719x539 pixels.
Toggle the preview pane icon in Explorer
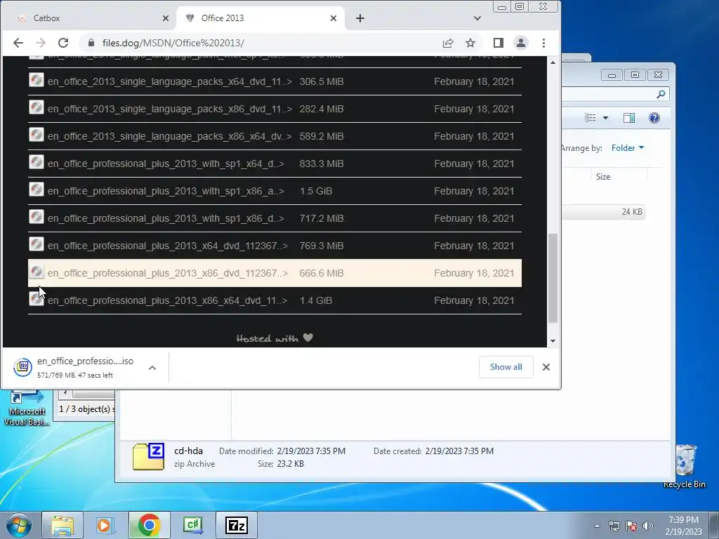pos(629,118)
